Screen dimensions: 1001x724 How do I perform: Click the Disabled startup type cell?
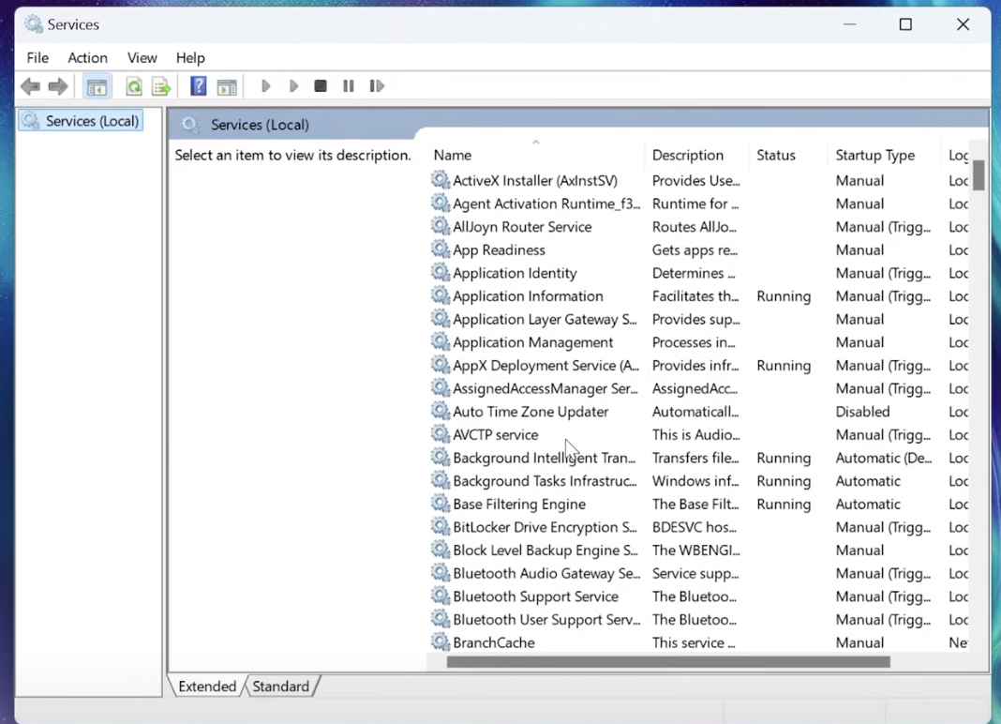[862, 412]
